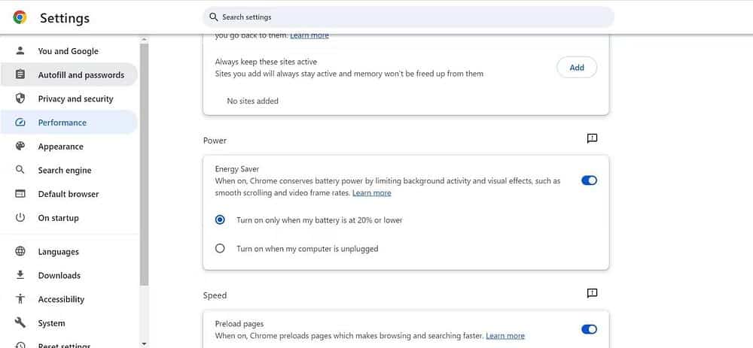Click Add for always active sites
The height and width of the screenshot is (348, 753).
click(x=577, y=68)
